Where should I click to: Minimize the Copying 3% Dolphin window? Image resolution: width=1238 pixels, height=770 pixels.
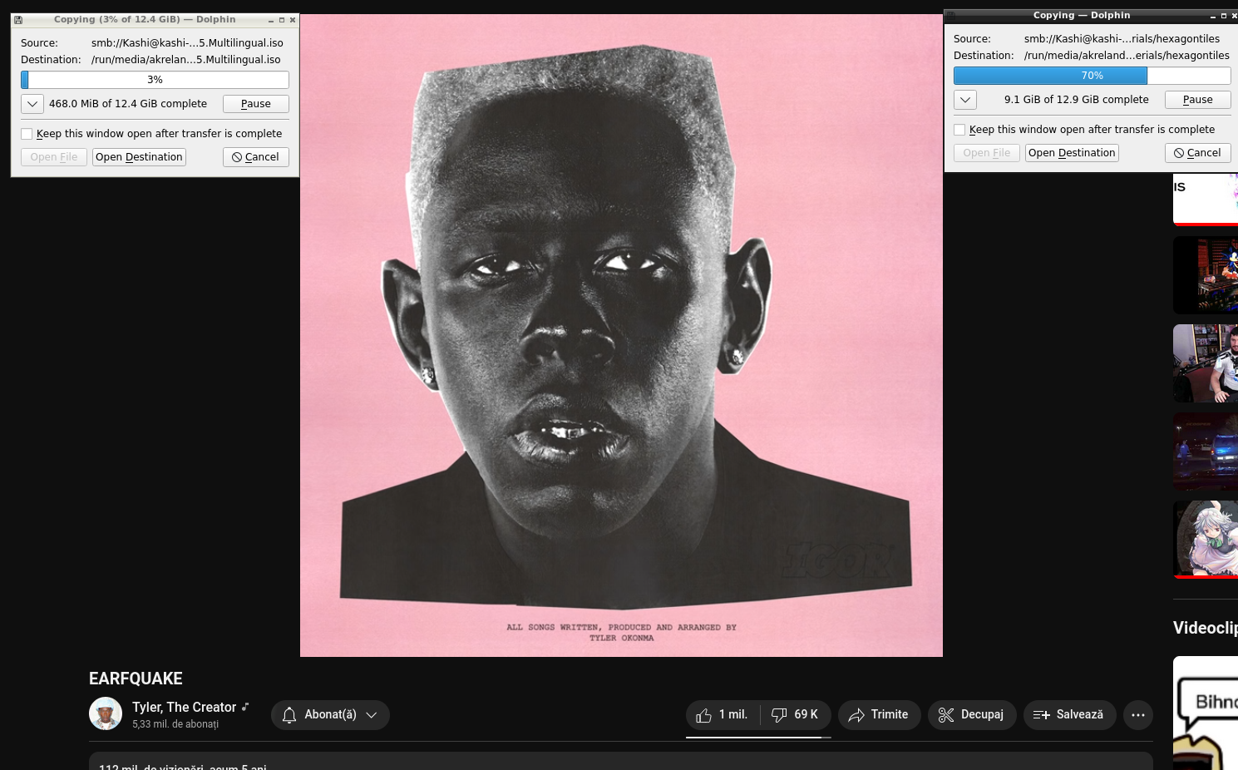[271, 20]
